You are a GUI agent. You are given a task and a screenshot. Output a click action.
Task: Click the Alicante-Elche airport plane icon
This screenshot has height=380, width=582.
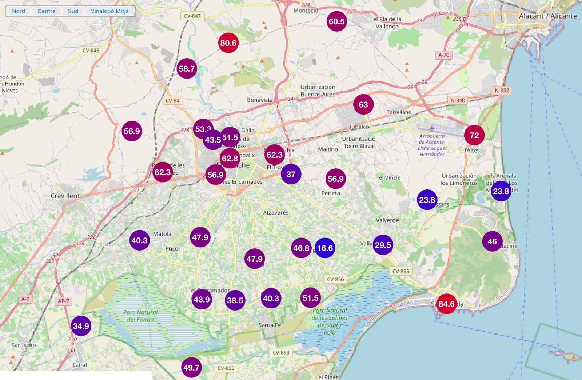point(432,128)
